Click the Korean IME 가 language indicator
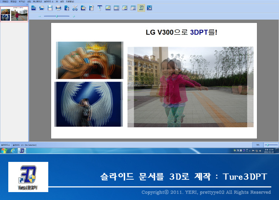 click(238, 151)
